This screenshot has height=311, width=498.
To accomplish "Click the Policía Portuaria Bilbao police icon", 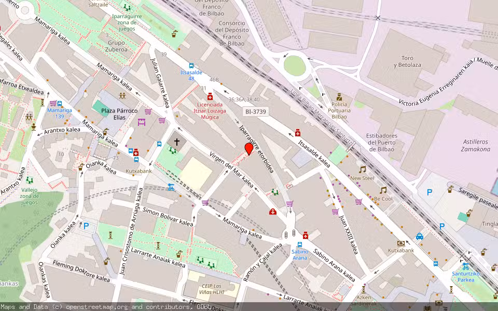I will (x=339, y=97).
